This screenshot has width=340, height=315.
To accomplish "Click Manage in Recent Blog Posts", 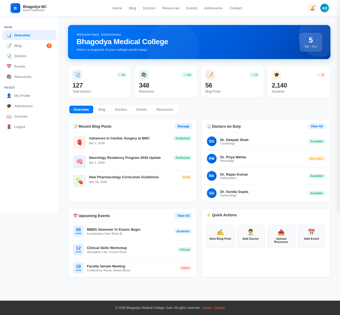I will pyautogui.click(x=183, y=126).
